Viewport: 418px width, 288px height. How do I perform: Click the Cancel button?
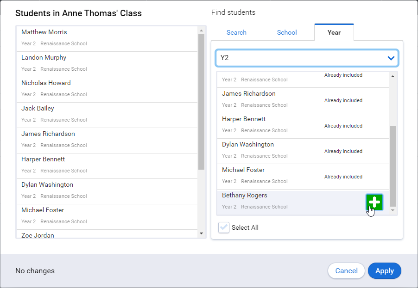346,271
